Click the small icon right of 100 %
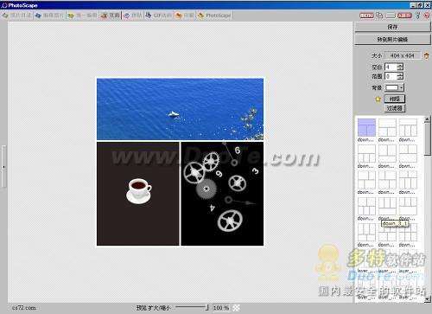Screen dimensions: 432x314 236,308
